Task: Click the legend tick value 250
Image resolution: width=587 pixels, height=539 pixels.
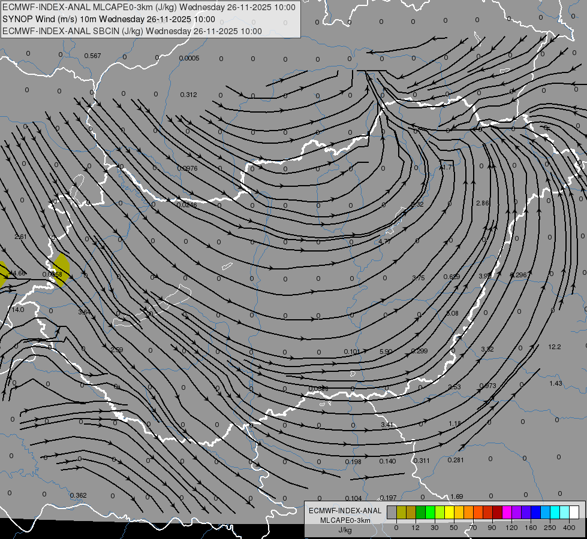Action: (x=550, y=528)
